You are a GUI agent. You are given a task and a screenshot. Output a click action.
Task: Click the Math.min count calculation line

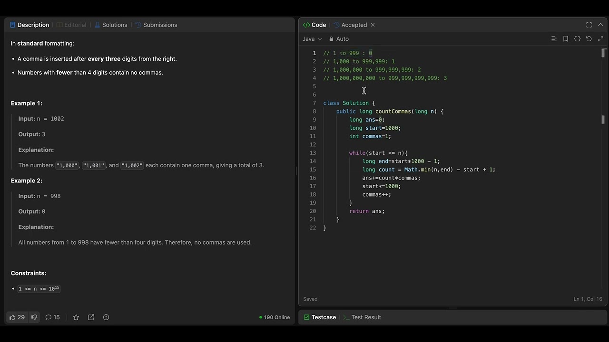(x=429, y=170)
